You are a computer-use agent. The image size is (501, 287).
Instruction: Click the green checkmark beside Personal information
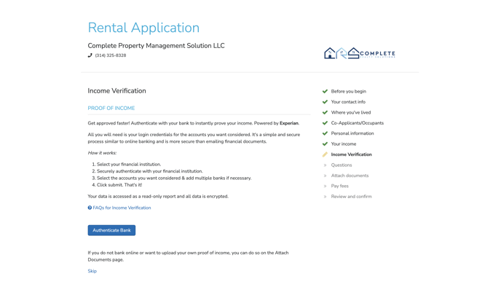point(325,133)
